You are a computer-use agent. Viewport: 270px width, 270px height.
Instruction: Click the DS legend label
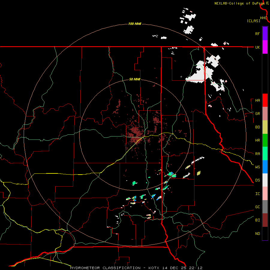tap(257, 180)
